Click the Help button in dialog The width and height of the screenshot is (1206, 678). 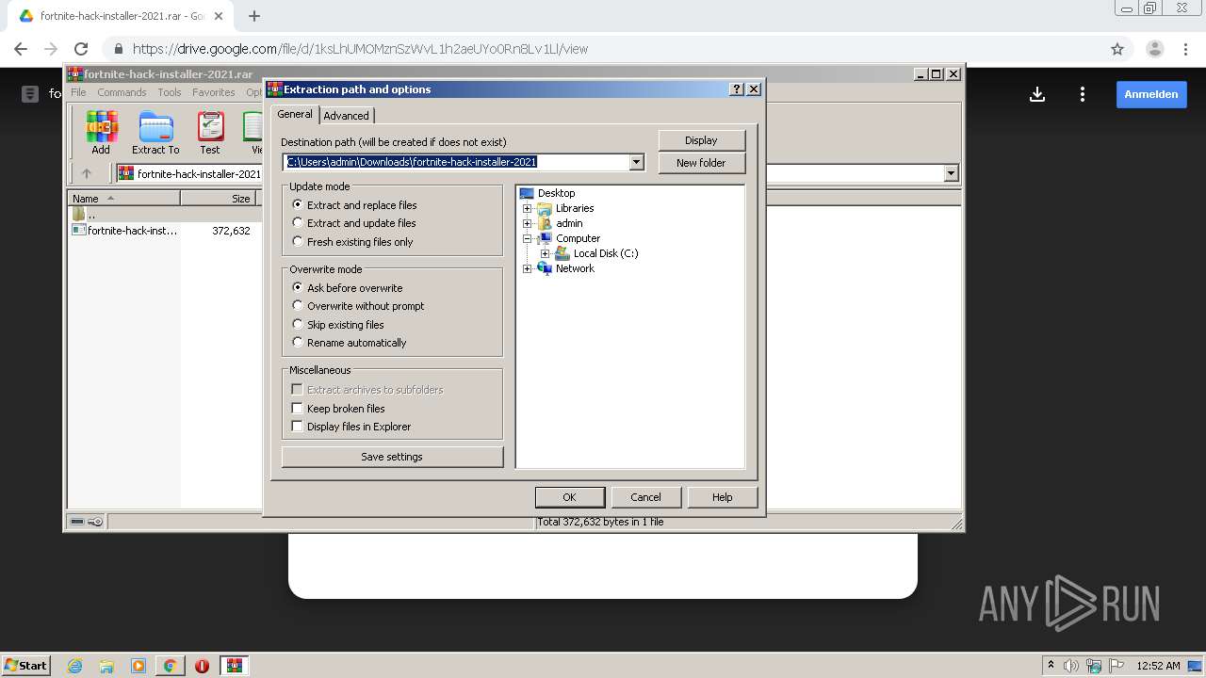coord(722,497)
